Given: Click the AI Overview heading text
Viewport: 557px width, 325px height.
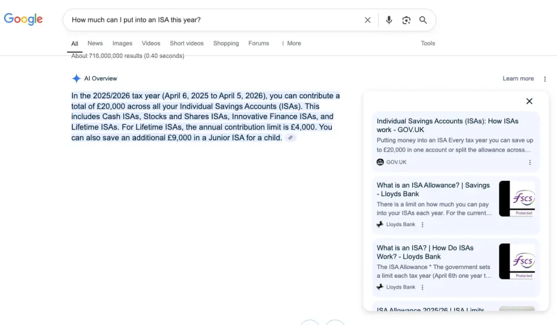Looking at the screenshot, I should tap(101, 78).
